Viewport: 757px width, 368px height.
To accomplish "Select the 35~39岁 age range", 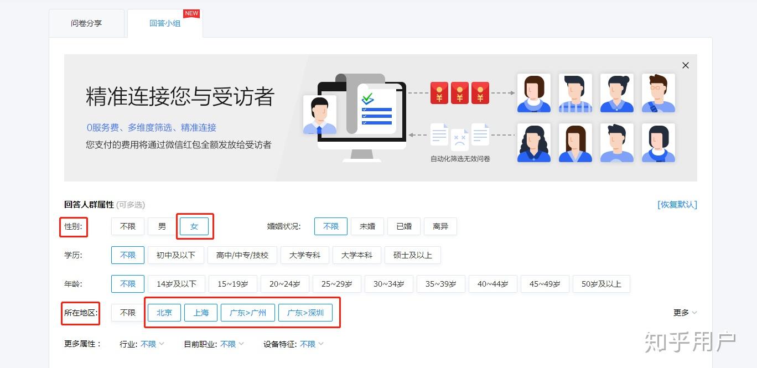I will (x=441, y=284).
